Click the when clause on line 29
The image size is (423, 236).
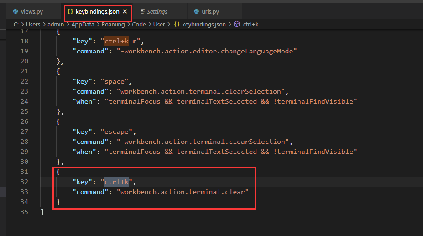(230, 152)
